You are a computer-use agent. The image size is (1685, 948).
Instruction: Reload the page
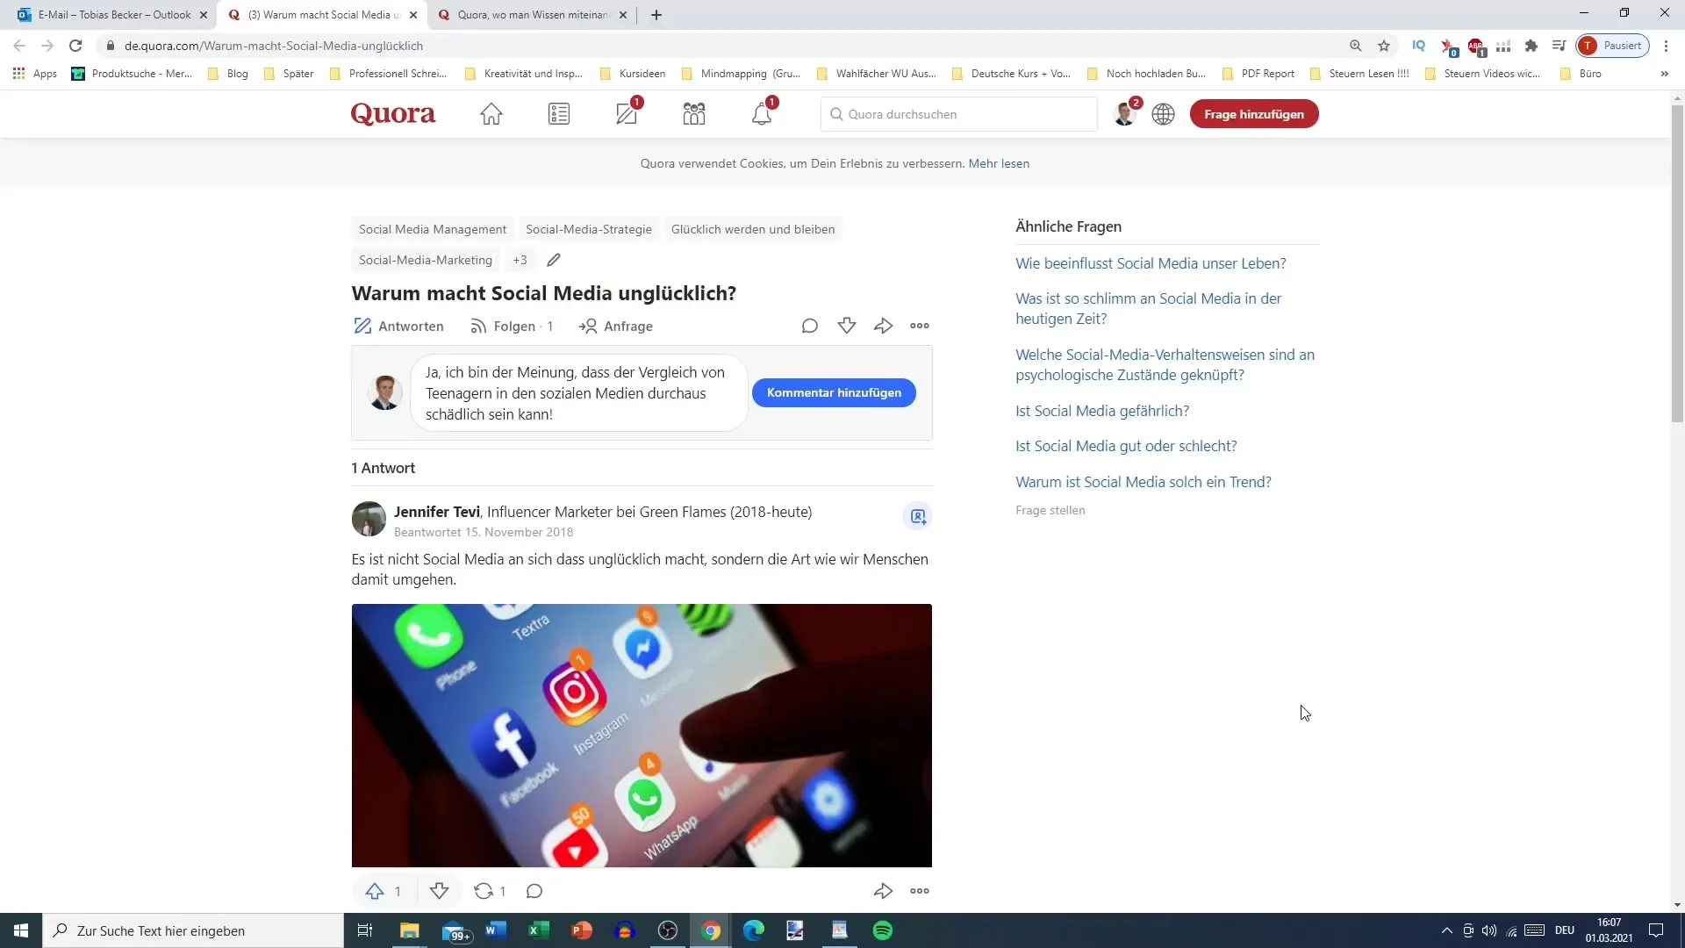click(75, 46)
